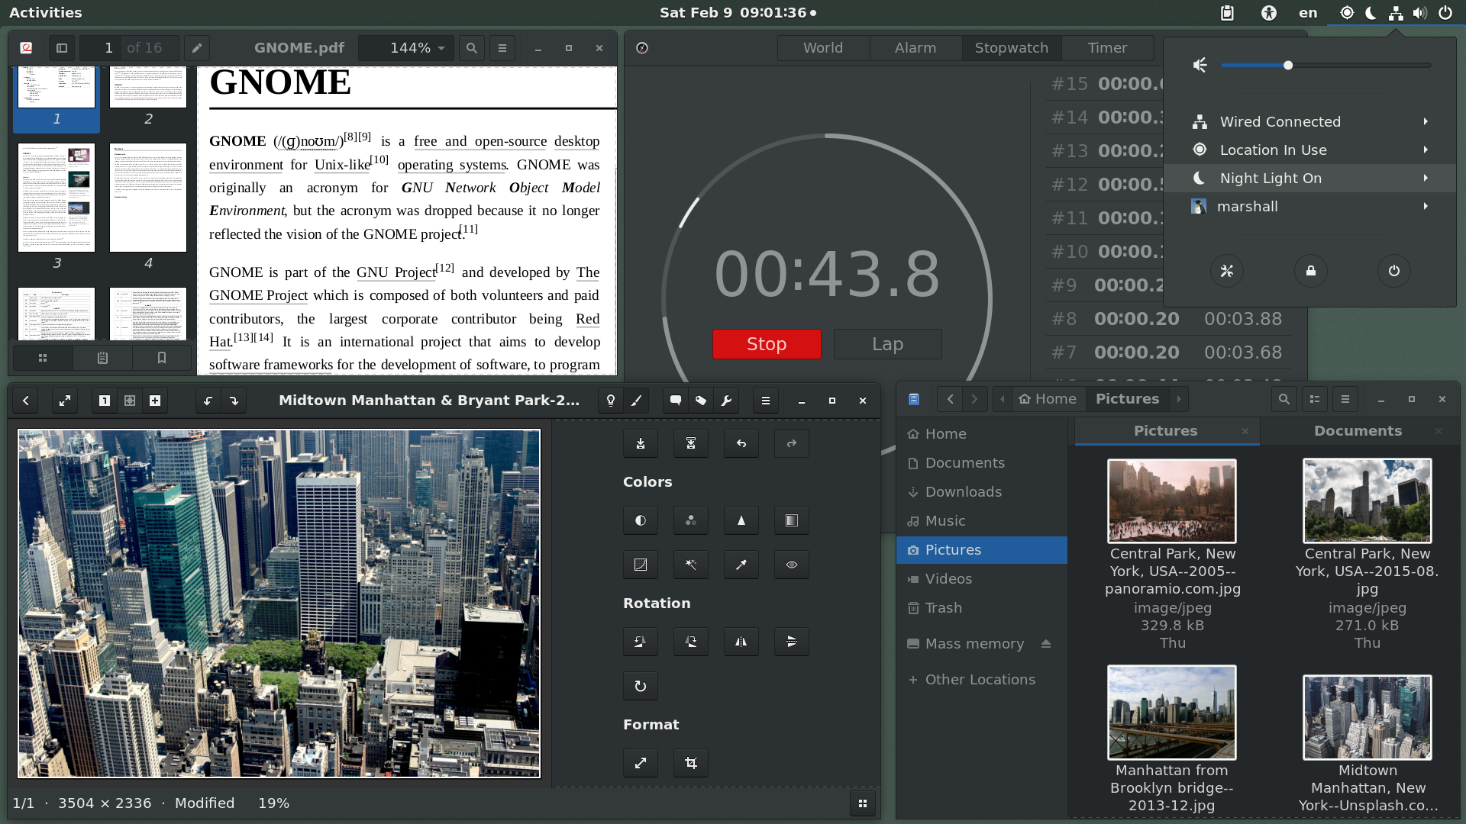Toggle the eye/visibility tool in image editor
This screenshot has width=1466, height=824.
(791, 563)
